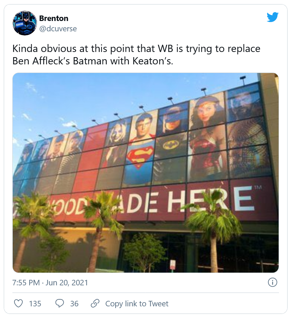291x317 pixels.
Task: Click the 7:55 PM Jun 20, 2021 timestamp
Action: [50, 283]
